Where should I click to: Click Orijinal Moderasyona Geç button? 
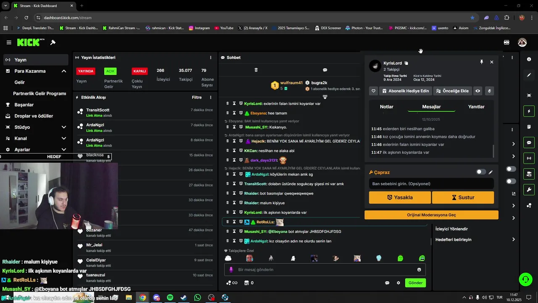(431, 215)
